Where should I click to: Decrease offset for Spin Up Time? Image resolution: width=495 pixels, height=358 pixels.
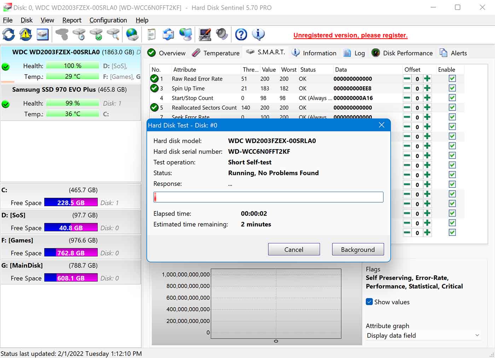pos(407,88)
